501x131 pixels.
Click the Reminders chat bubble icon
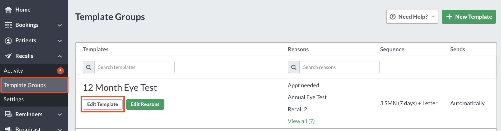tap(8, 114)
